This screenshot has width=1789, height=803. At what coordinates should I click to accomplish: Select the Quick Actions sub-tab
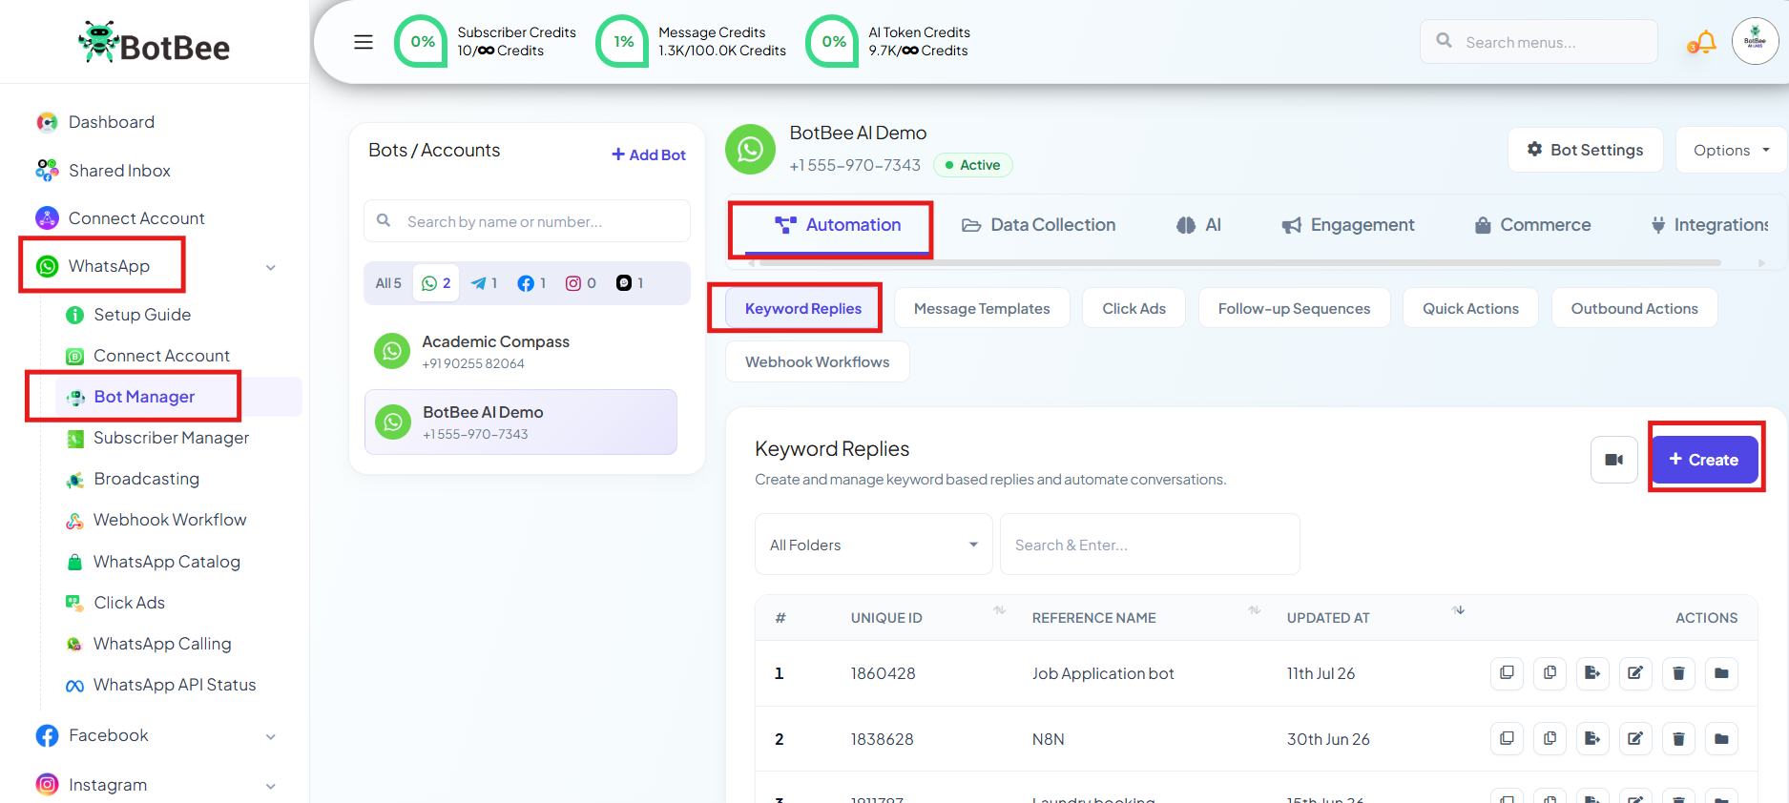click(x=1470, y=308)
